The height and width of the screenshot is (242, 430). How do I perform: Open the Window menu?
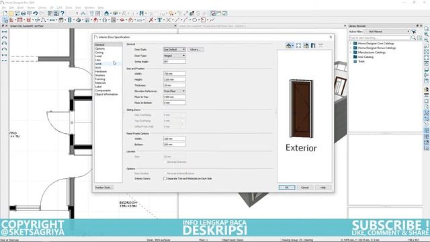point(89,7)
